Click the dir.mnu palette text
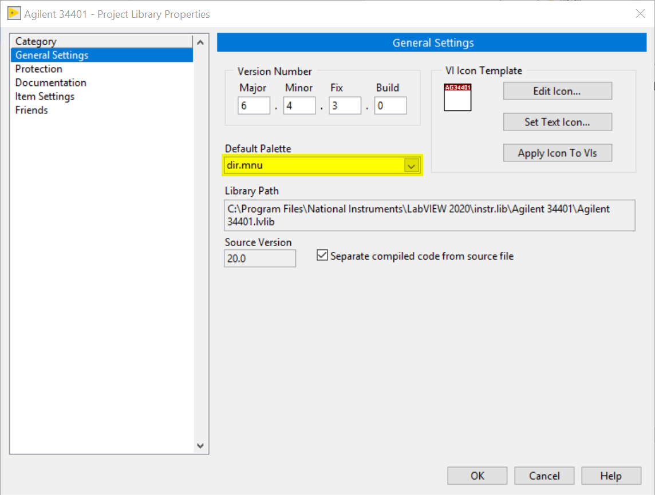The image size is (655, 495). click(x=245, y=165)
